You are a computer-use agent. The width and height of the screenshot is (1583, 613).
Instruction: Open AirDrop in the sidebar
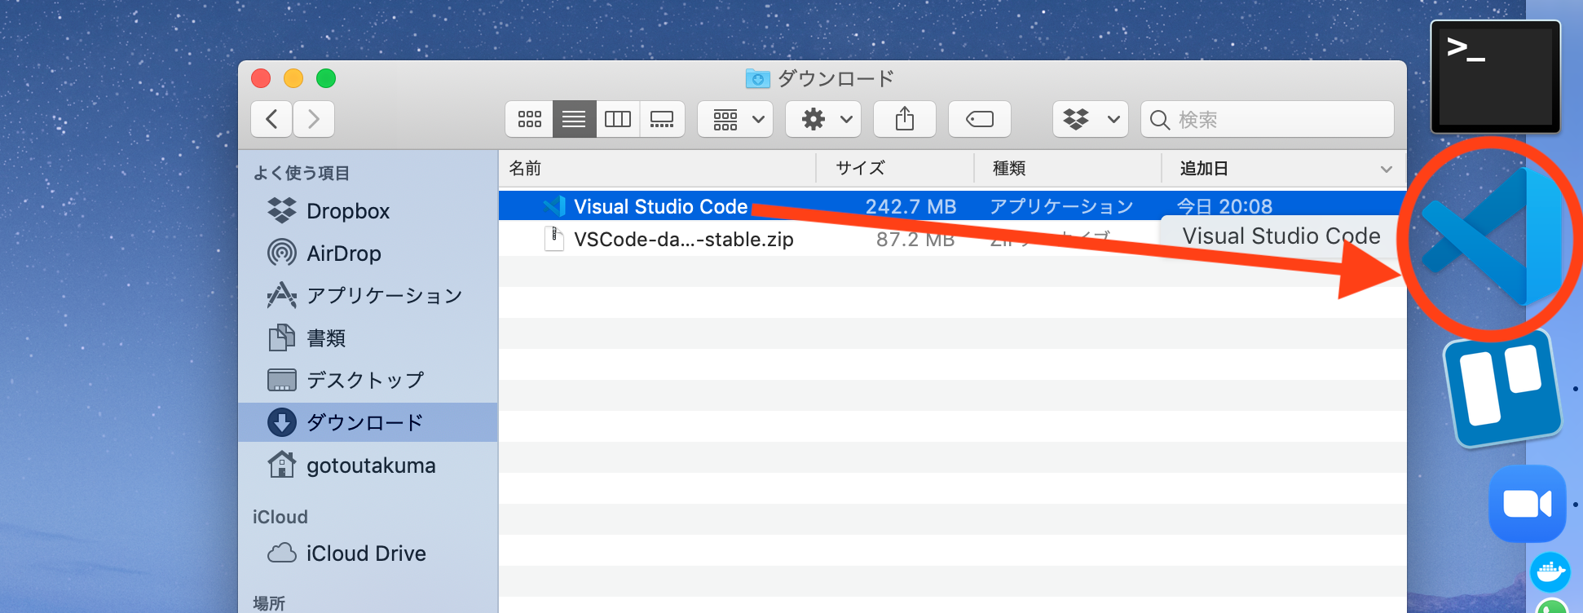pyautogui.click(x=368, y=254)
